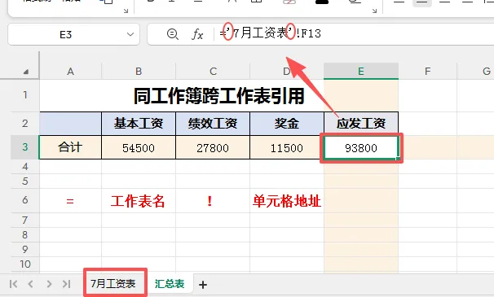Screen dimensions: 494x297
Task: Select row 5 header
Action: (25, 181)
